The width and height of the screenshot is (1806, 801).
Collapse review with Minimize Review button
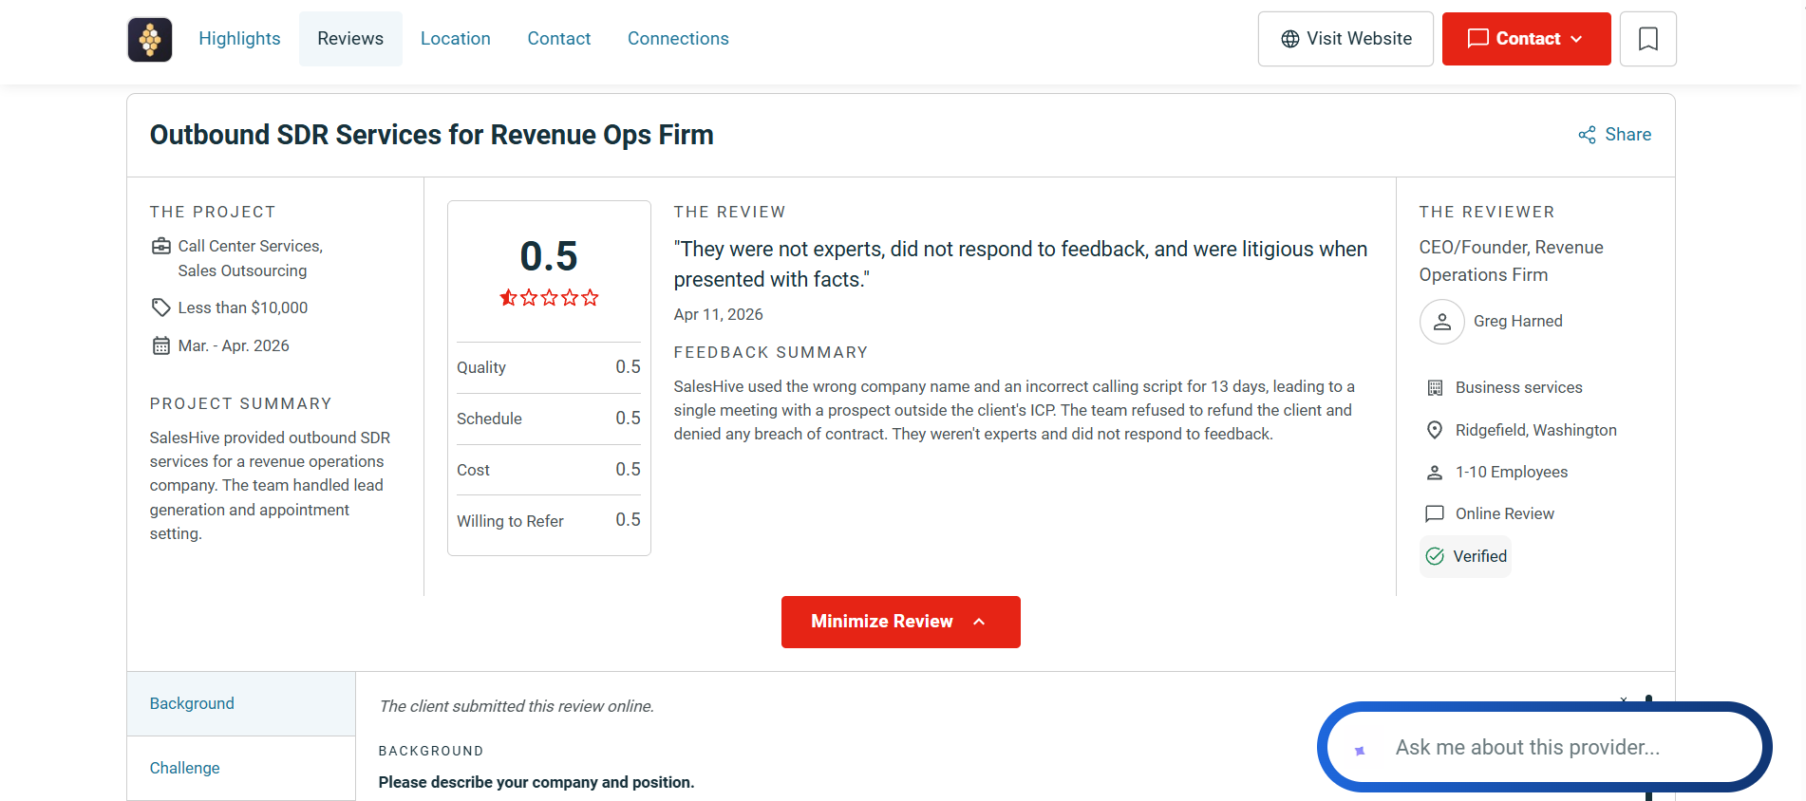point(900,622)
